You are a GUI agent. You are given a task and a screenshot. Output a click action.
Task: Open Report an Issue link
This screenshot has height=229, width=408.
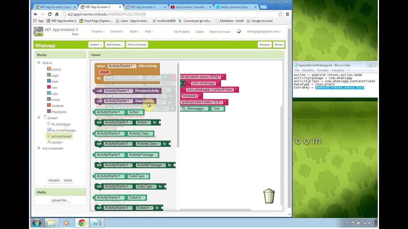219,31
